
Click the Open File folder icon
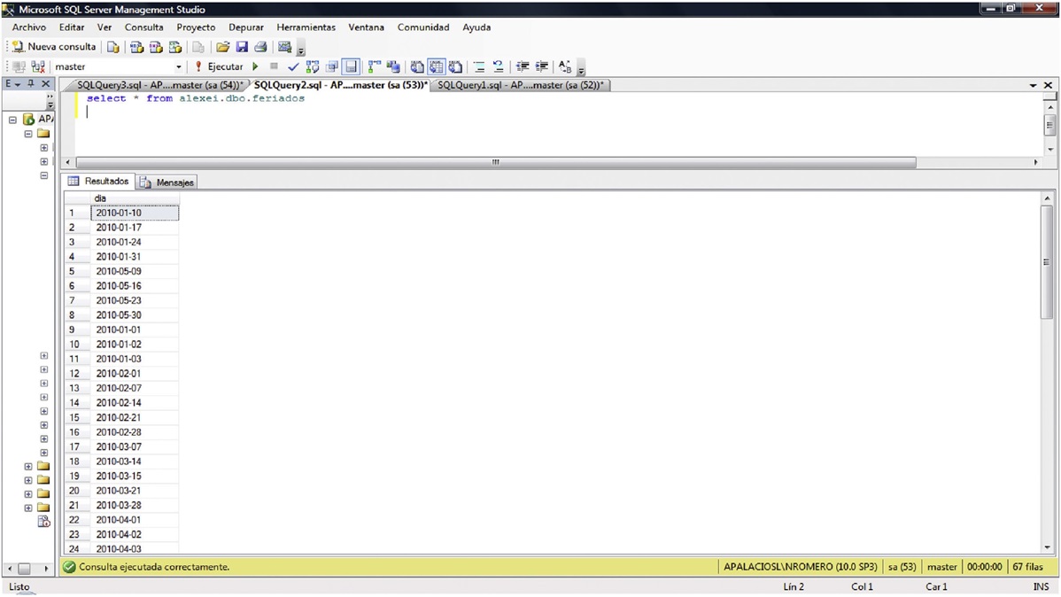point(222,47)
